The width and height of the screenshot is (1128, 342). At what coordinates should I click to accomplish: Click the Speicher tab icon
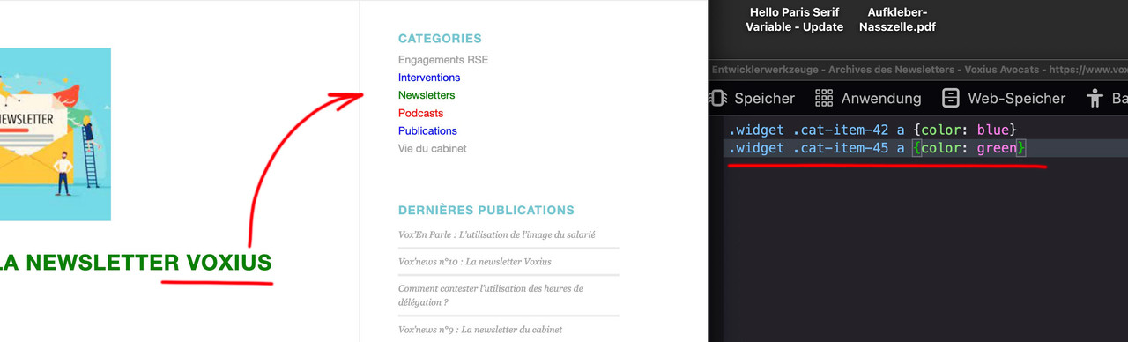click(x=717, y=98)
